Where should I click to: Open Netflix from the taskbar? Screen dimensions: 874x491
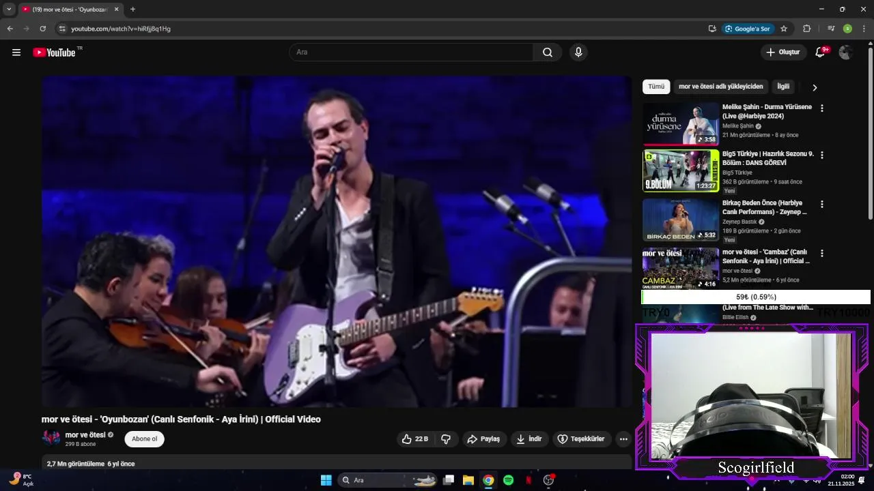click(x=528, y=480)
